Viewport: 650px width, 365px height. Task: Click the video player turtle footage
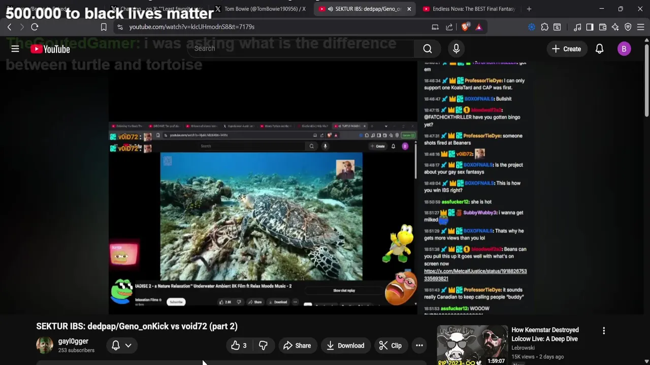point(262,217)
